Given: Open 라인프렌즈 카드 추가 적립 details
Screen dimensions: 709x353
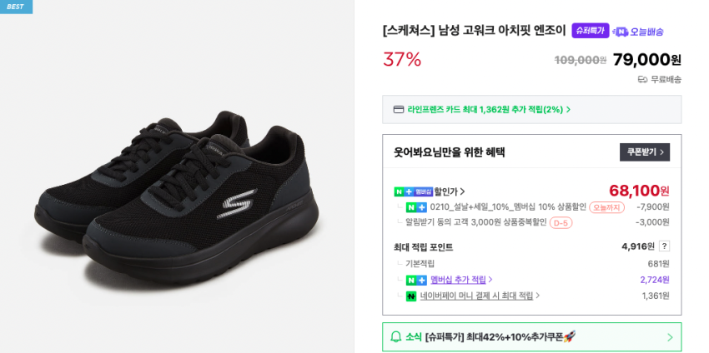Looking at the screenshot, I should (x=489, y=109).
